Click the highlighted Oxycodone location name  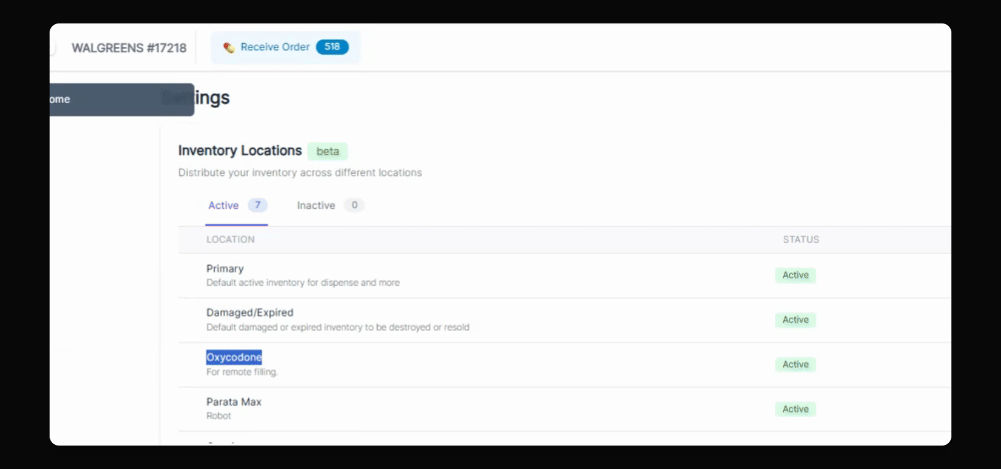(234, 357)
